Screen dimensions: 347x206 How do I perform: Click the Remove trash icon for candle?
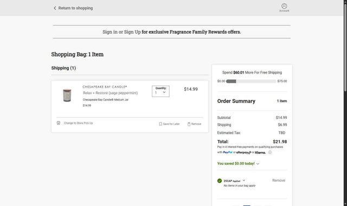pyautogui.click(x=189, y=124)
